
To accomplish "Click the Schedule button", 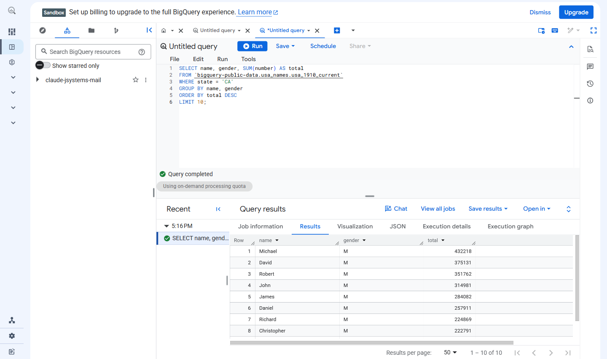I will 323,46.
